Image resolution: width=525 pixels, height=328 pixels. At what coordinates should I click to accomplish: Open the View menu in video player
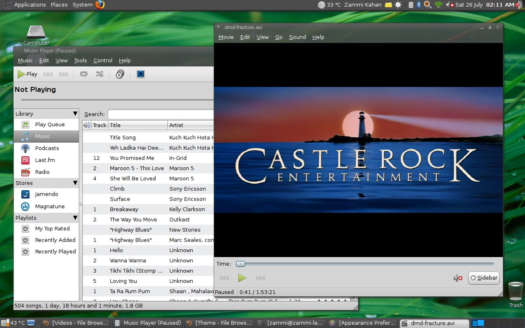(262, 37)
